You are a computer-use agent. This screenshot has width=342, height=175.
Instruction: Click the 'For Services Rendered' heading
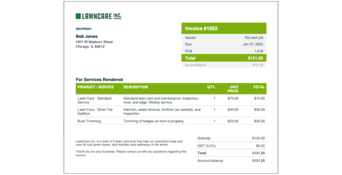click(x=99, y=80)
